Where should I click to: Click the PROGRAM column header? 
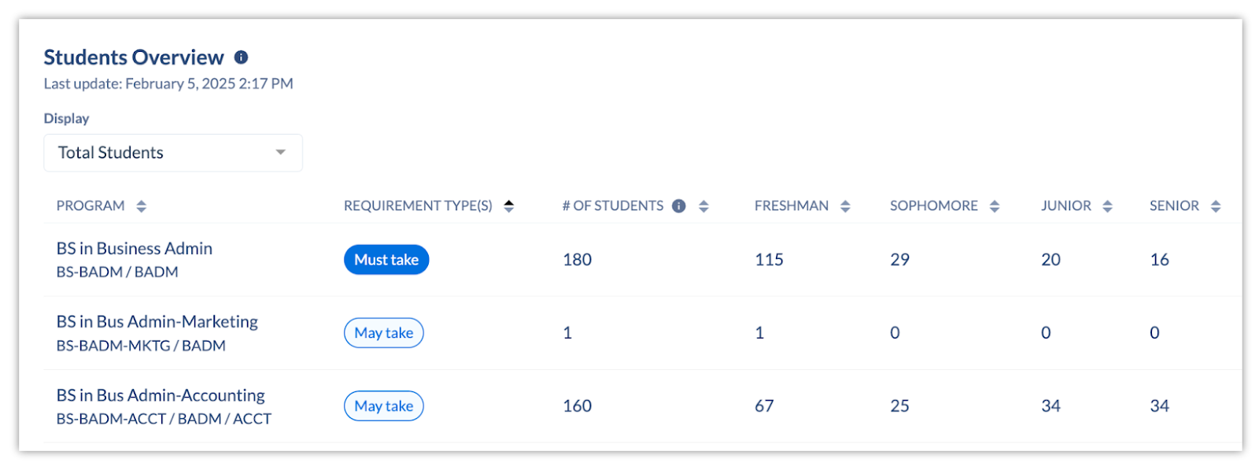[90, 206]
